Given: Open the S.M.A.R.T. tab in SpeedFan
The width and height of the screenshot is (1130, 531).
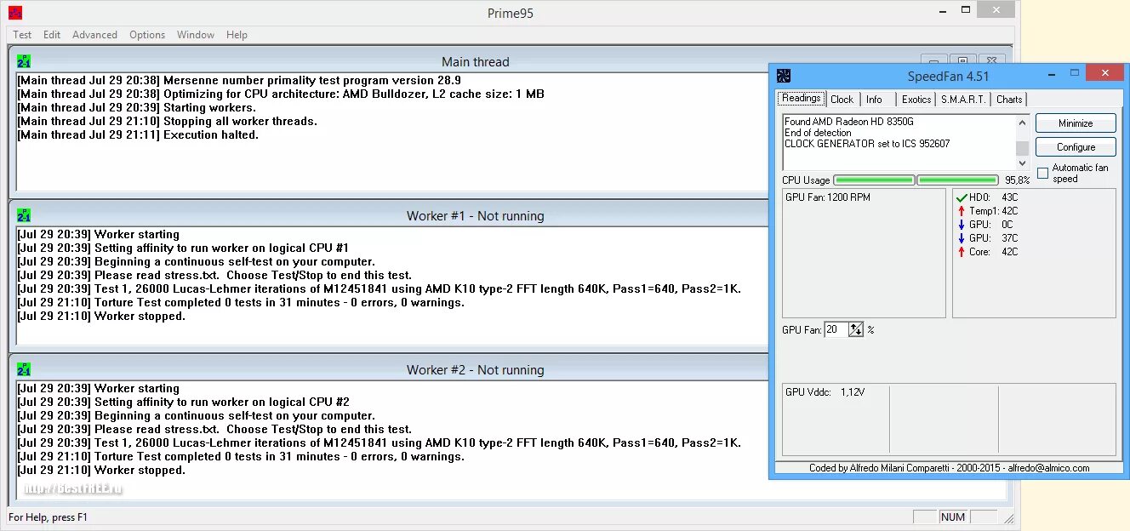Looking at the screenshot, I should point(963,100).
